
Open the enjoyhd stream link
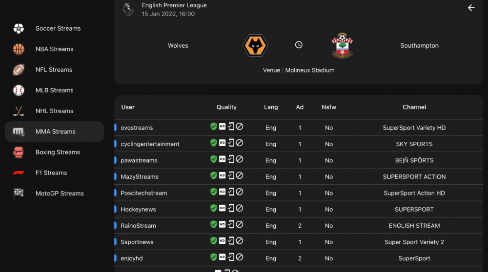point(132,258)
